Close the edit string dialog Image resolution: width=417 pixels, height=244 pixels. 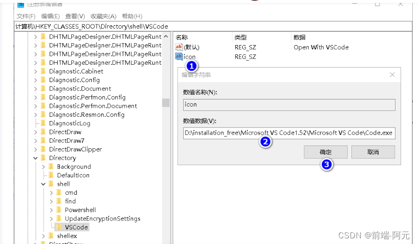click(392, 75)
